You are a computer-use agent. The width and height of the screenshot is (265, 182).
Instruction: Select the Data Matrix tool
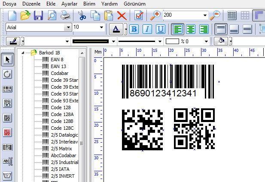pos(7,118)
